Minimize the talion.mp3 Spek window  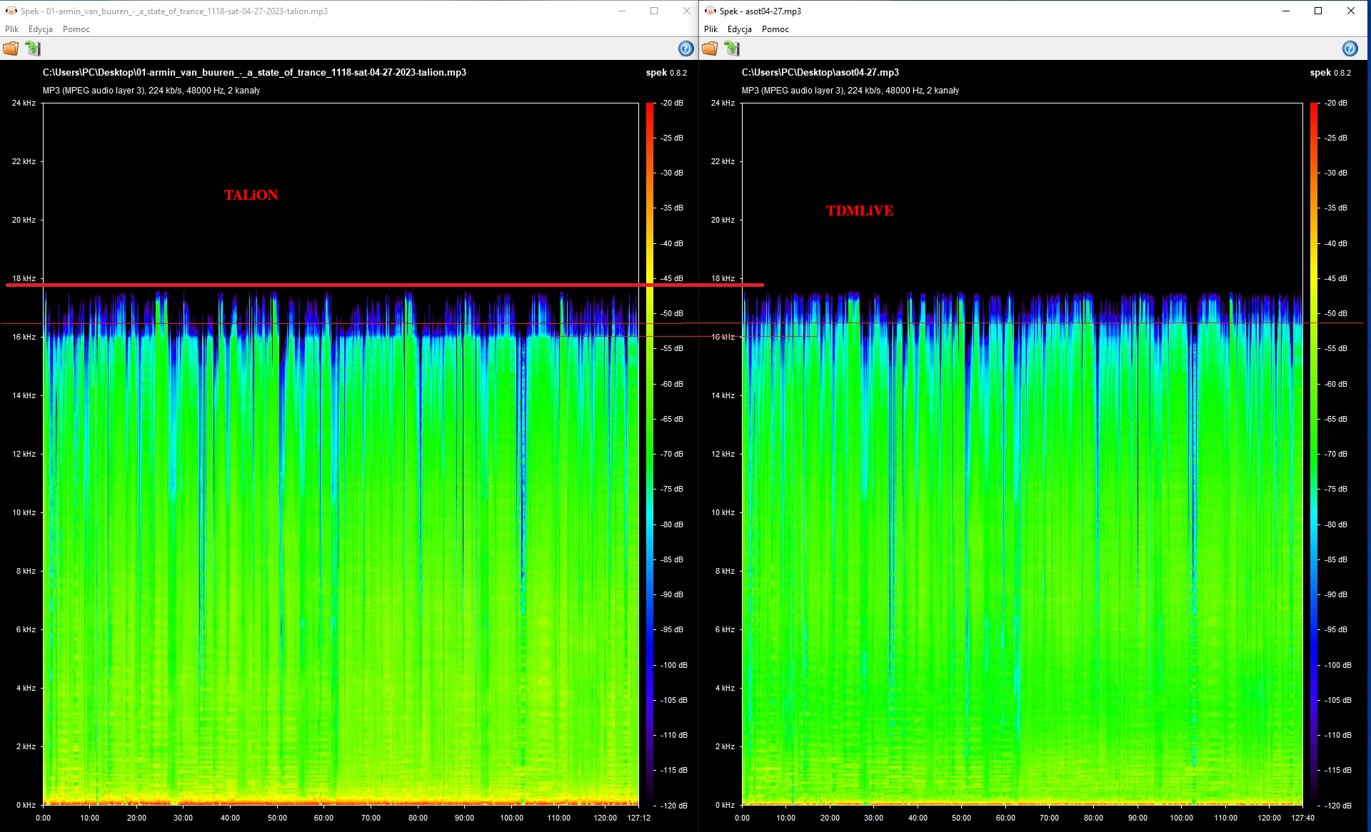tap(621, 11)
